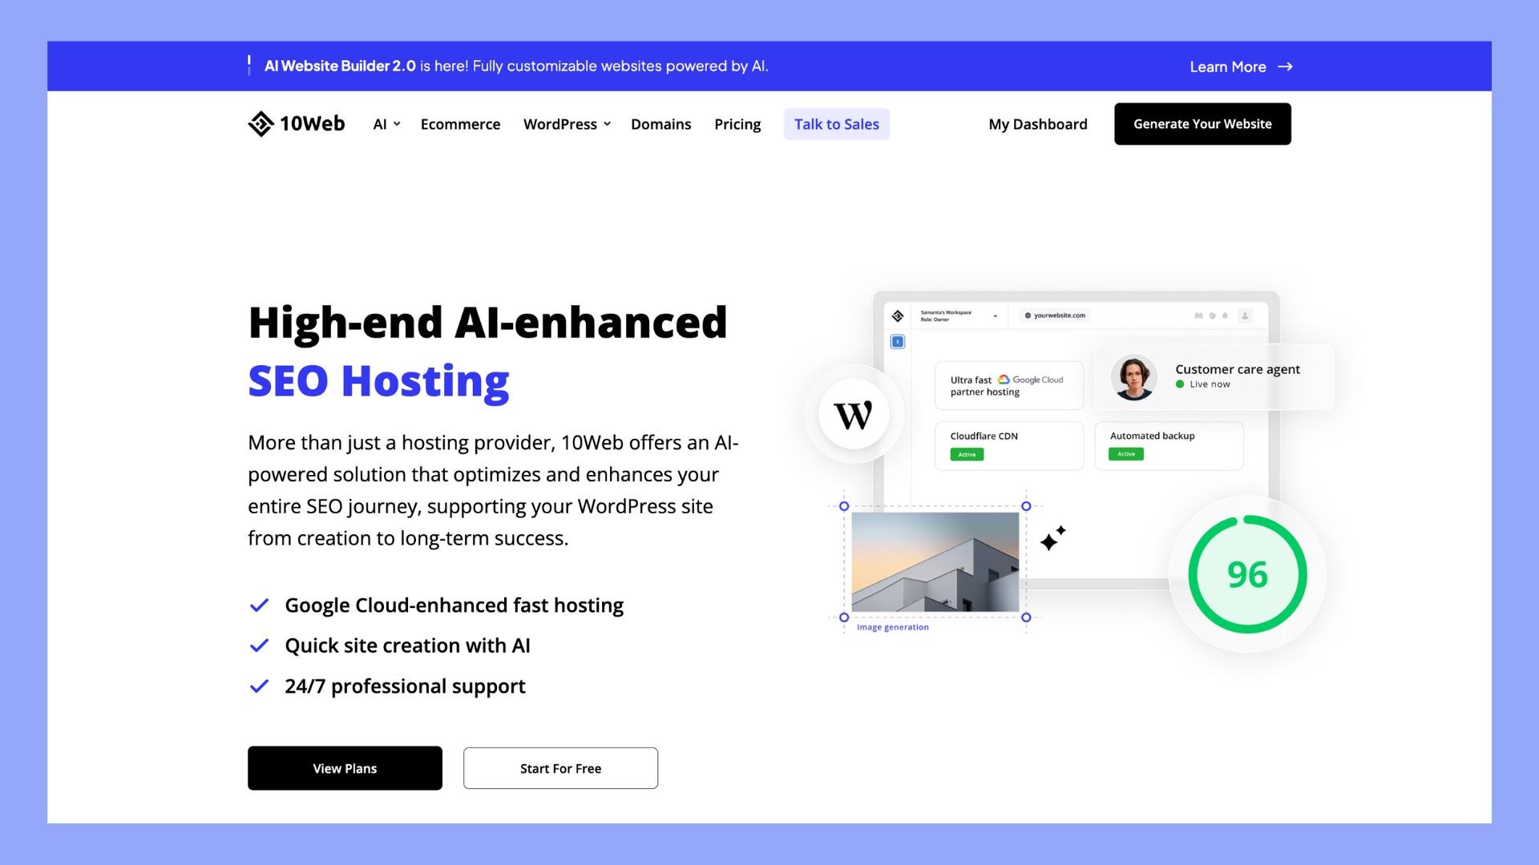Image resolution: width=1539 pixels, height=865 pixels.
Task: Click the Start For Free button
Action: coord(560,768)
